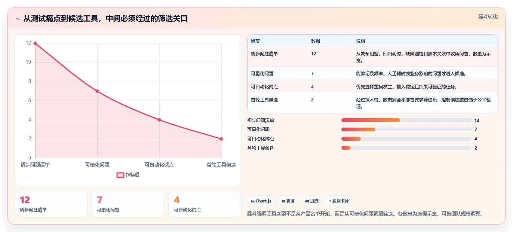Open the data card showing 7 可量化问题
This screenshot has width=513, height=232.
click(128, 204)
